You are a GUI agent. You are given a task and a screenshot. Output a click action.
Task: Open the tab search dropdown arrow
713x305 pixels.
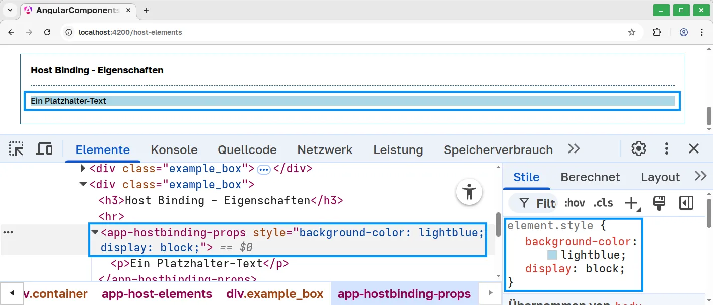10,10
